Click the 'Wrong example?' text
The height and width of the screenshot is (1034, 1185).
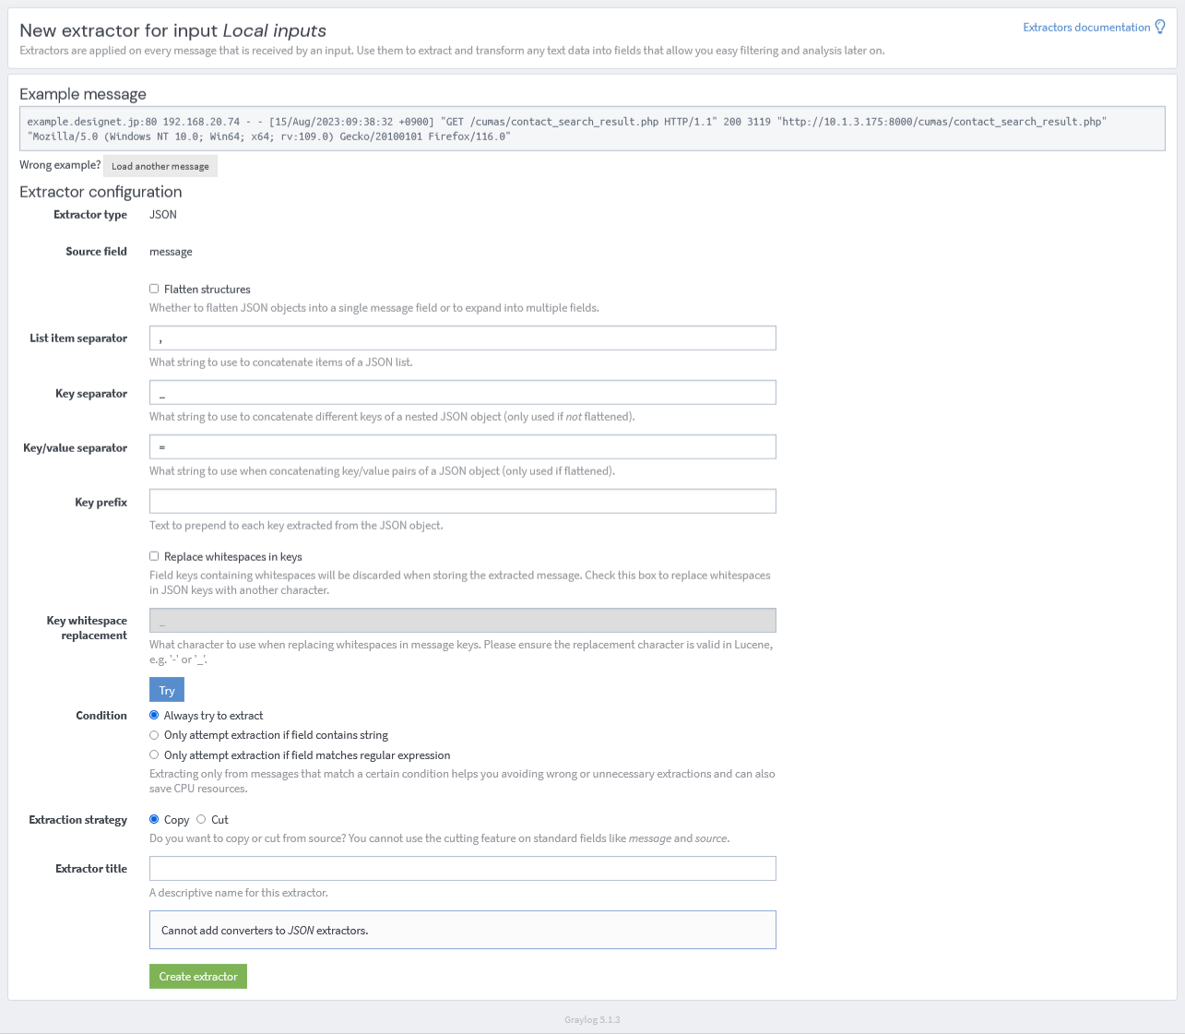pyautogui.click(x=60, y=165)
